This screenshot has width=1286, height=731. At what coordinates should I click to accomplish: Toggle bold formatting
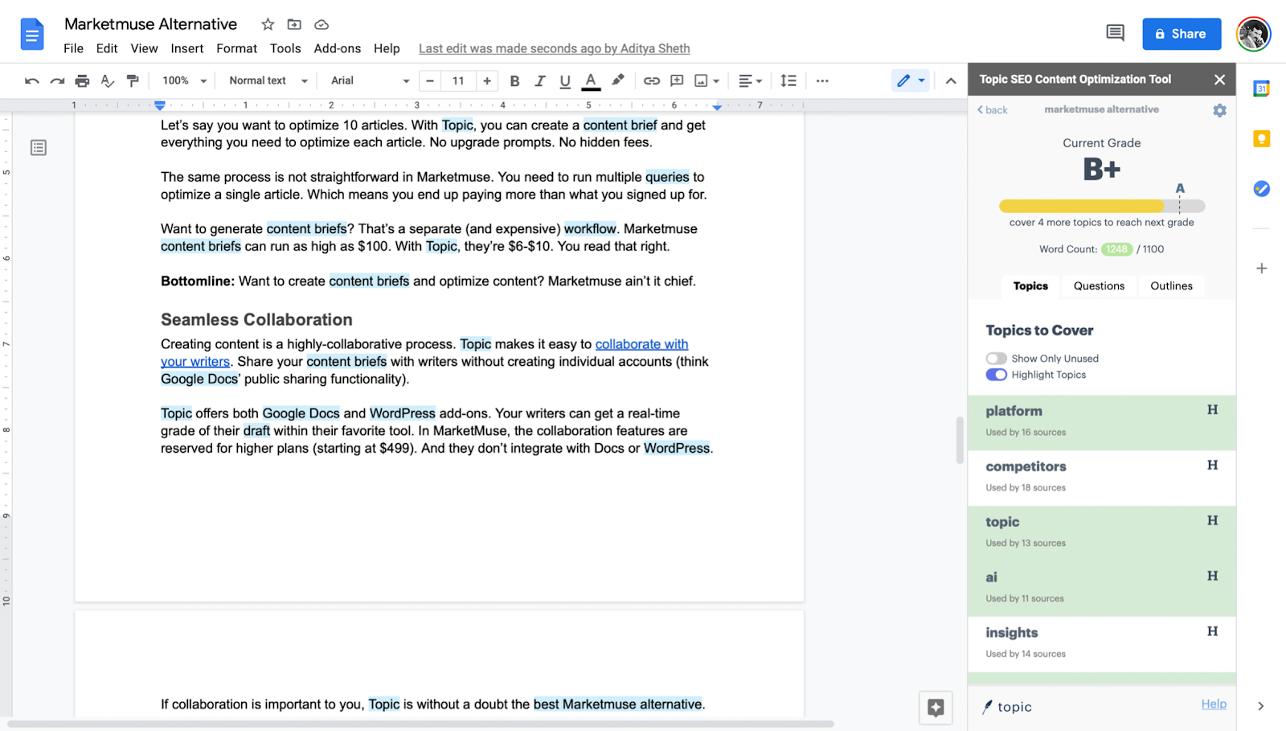coord(514,80)
